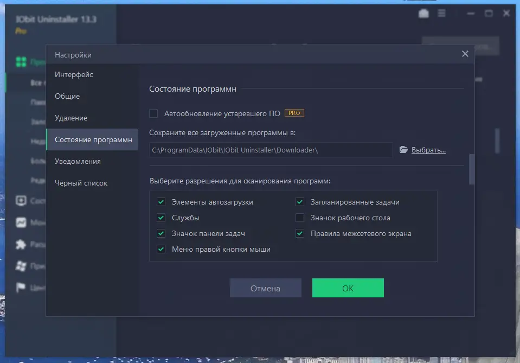520x363 pixels.
Task: Open the hamburger menu icon in title bar
Action: tap(441, 12)
